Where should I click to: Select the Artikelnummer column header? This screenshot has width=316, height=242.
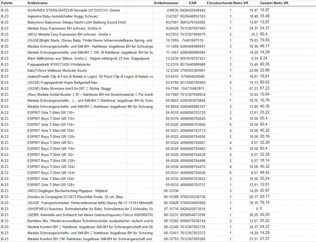166,3
